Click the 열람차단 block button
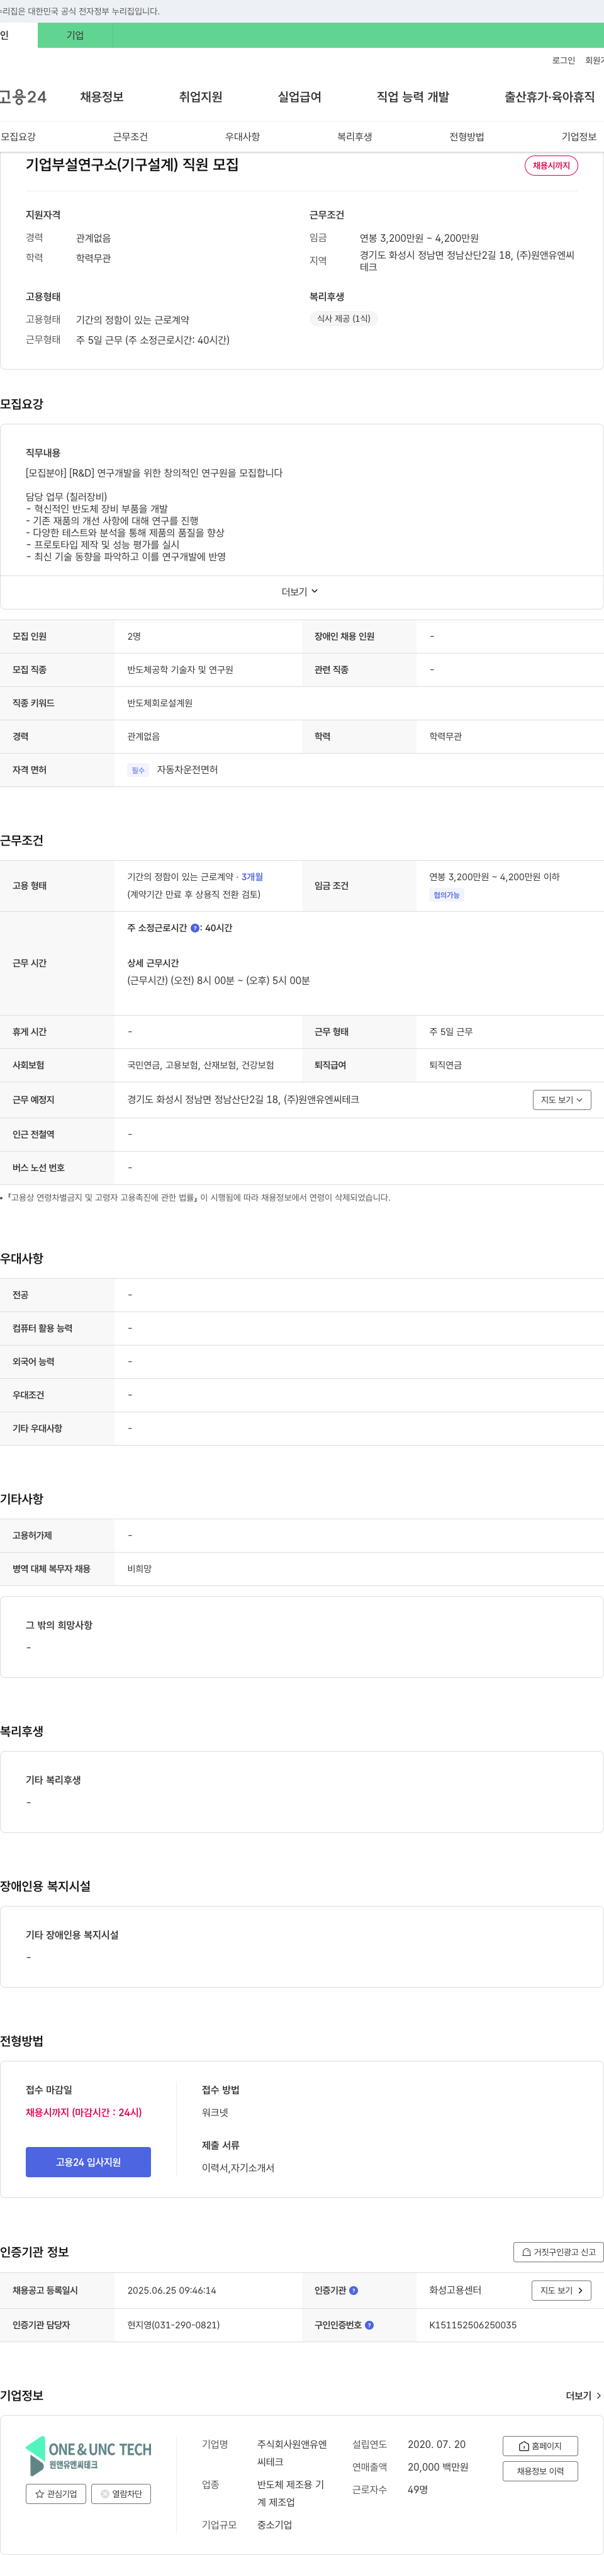The image size is (604, 2555). click(x=121, y=2495)
